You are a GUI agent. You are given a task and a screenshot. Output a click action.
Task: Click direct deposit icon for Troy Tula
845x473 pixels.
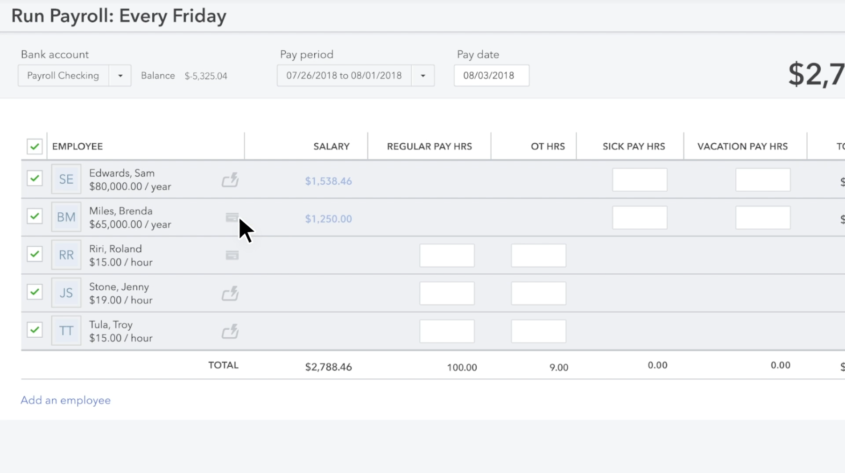(230, 331)
